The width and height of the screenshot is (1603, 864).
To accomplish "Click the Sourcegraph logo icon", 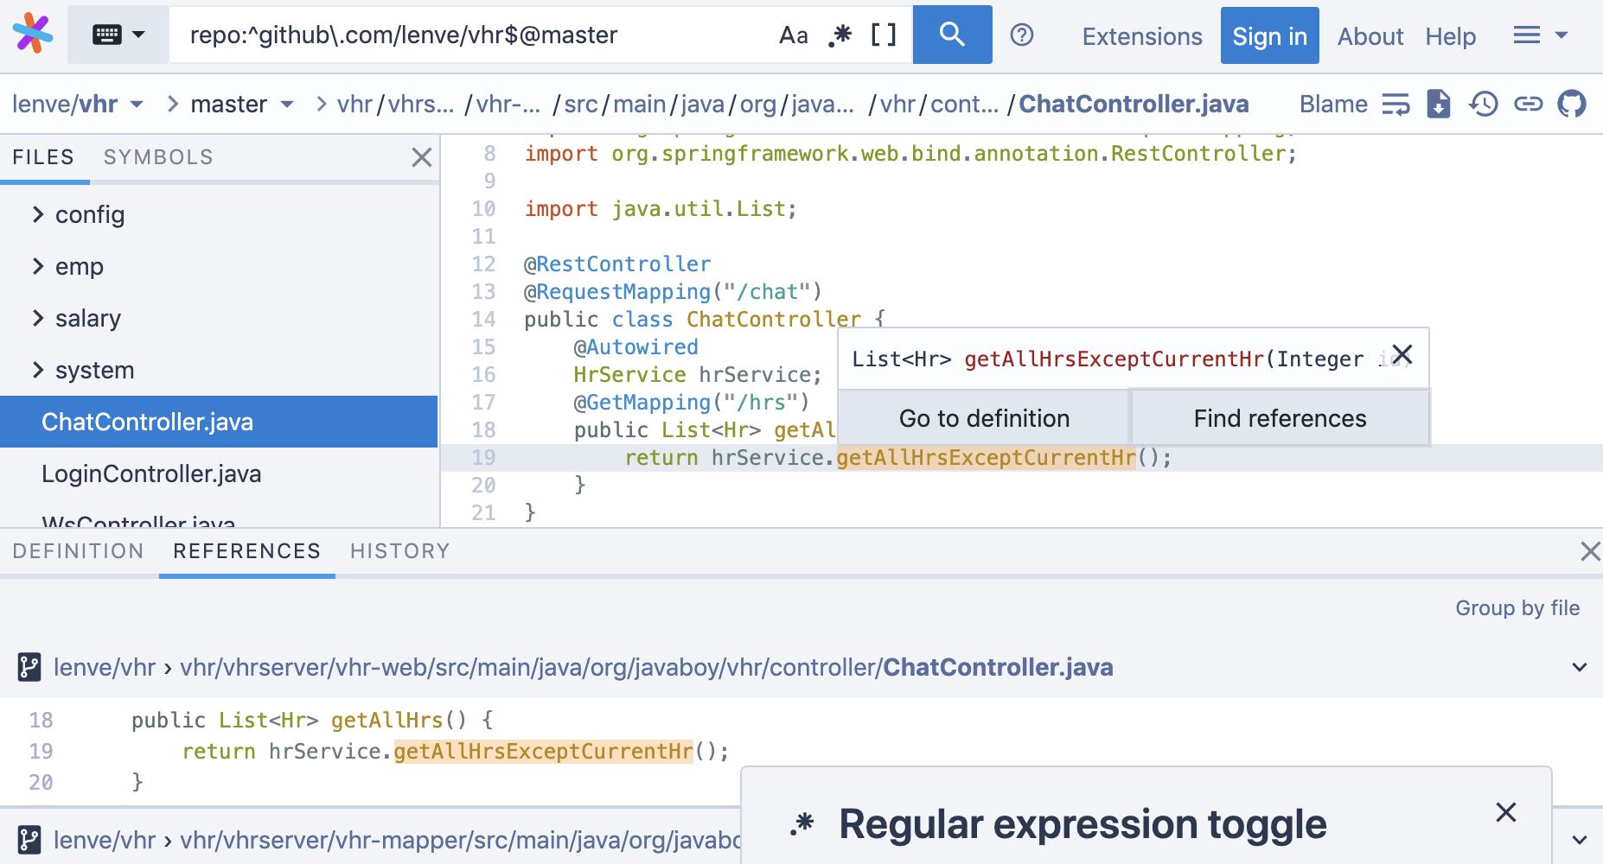I will click(33, 35).
